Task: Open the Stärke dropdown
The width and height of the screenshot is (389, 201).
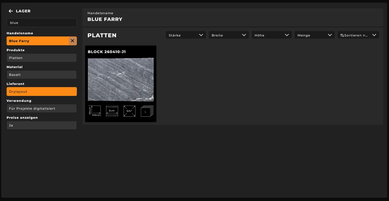Action: (186, 35)
